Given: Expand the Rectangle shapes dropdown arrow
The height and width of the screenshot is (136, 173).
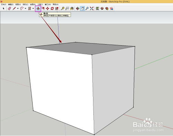Looking at the screenshot, I should [33, 9].
